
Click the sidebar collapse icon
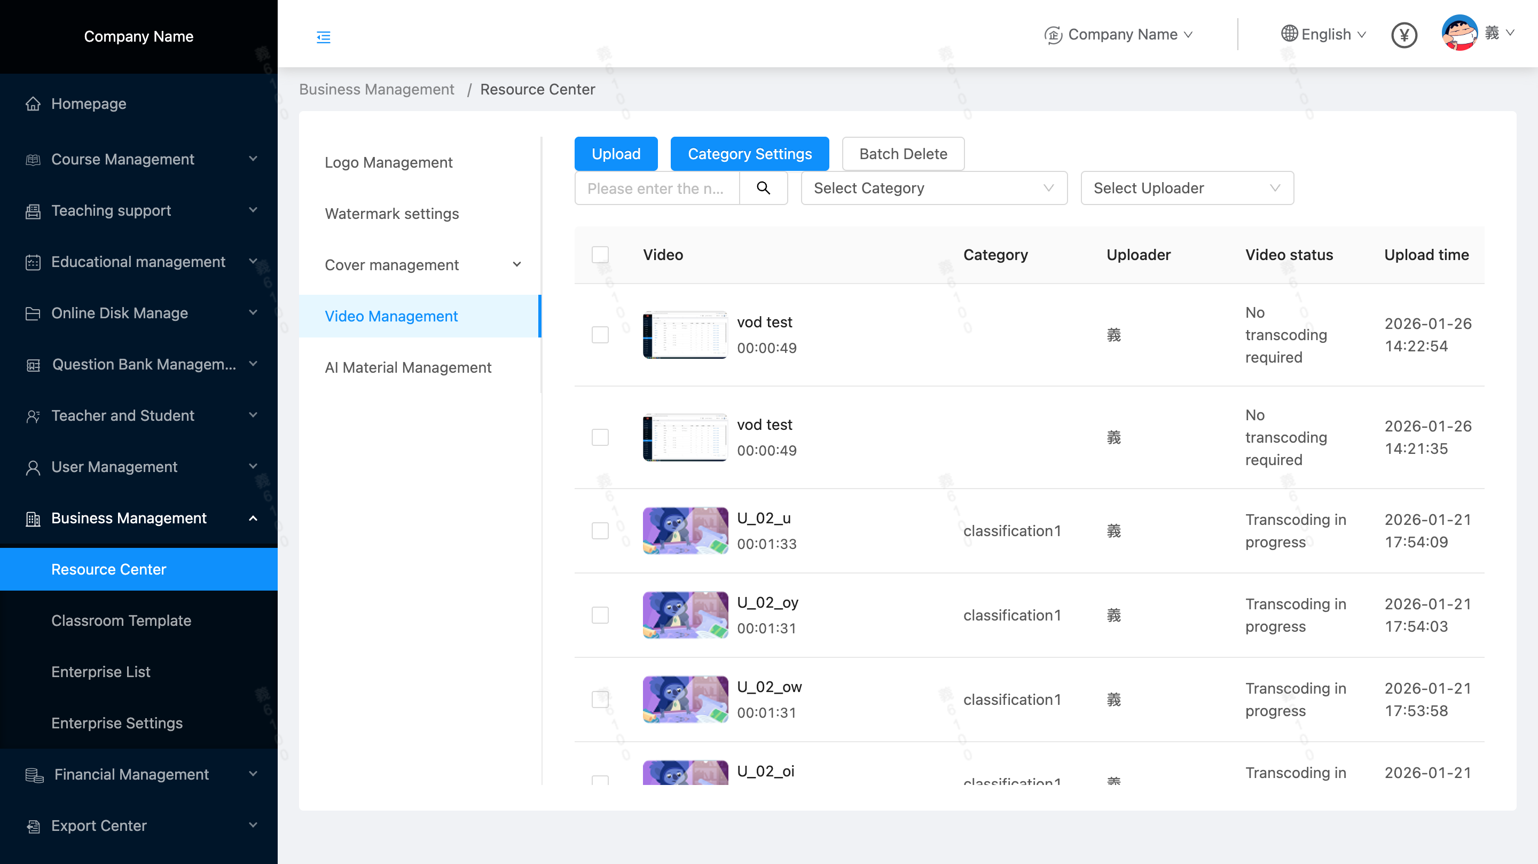323,37
